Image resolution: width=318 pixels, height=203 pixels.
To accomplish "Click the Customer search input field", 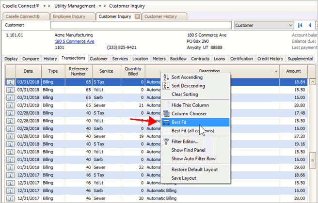I will [x=141, y=25].
